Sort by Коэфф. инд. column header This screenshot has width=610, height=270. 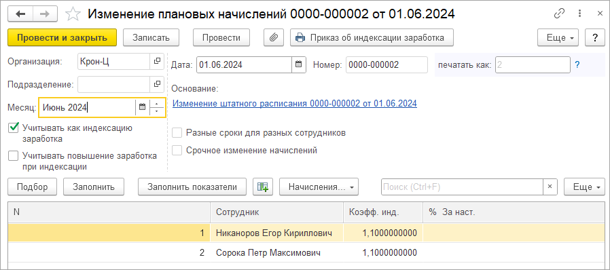[383, 212]
